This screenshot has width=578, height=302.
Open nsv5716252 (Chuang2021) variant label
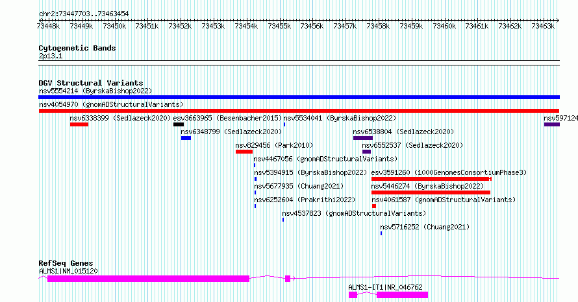[x=425, y=227]
